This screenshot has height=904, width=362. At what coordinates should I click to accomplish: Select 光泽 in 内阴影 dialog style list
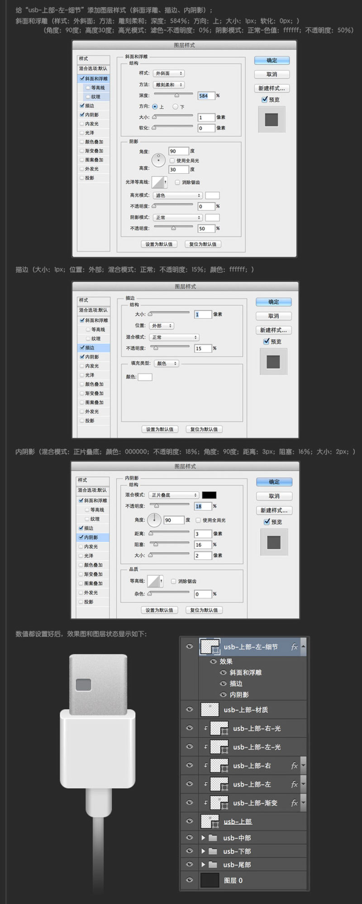(93, 556)
